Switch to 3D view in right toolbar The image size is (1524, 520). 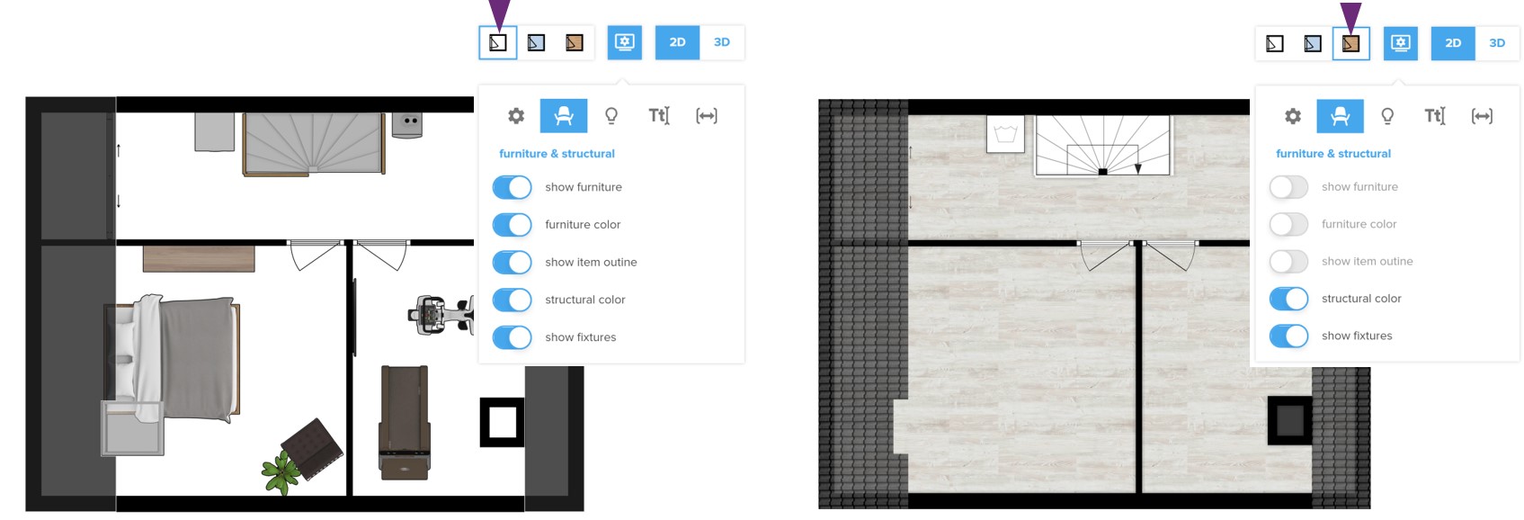1497,43
